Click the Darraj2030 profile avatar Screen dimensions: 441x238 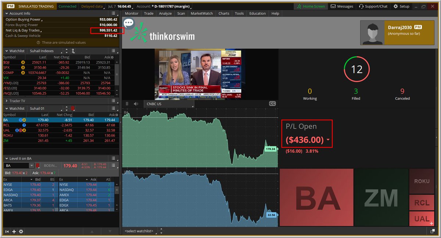[372, 32]
